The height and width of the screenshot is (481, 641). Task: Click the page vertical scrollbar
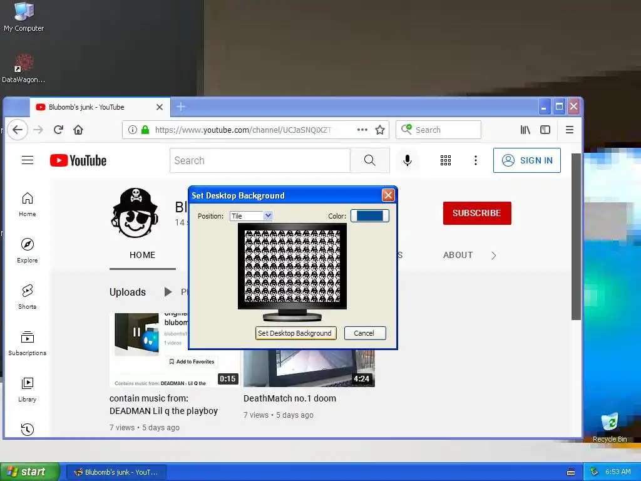pos(576,236)
